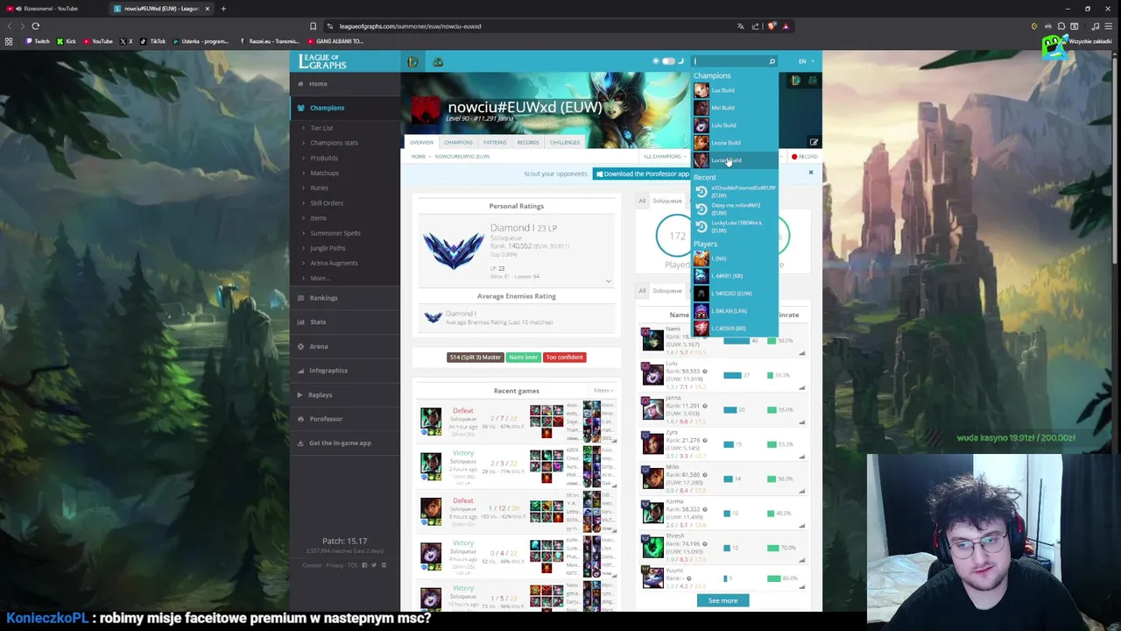Open Recent games Filters dropdown
The width and height of the screenshot is (1121, 631).
pos(603,391)
